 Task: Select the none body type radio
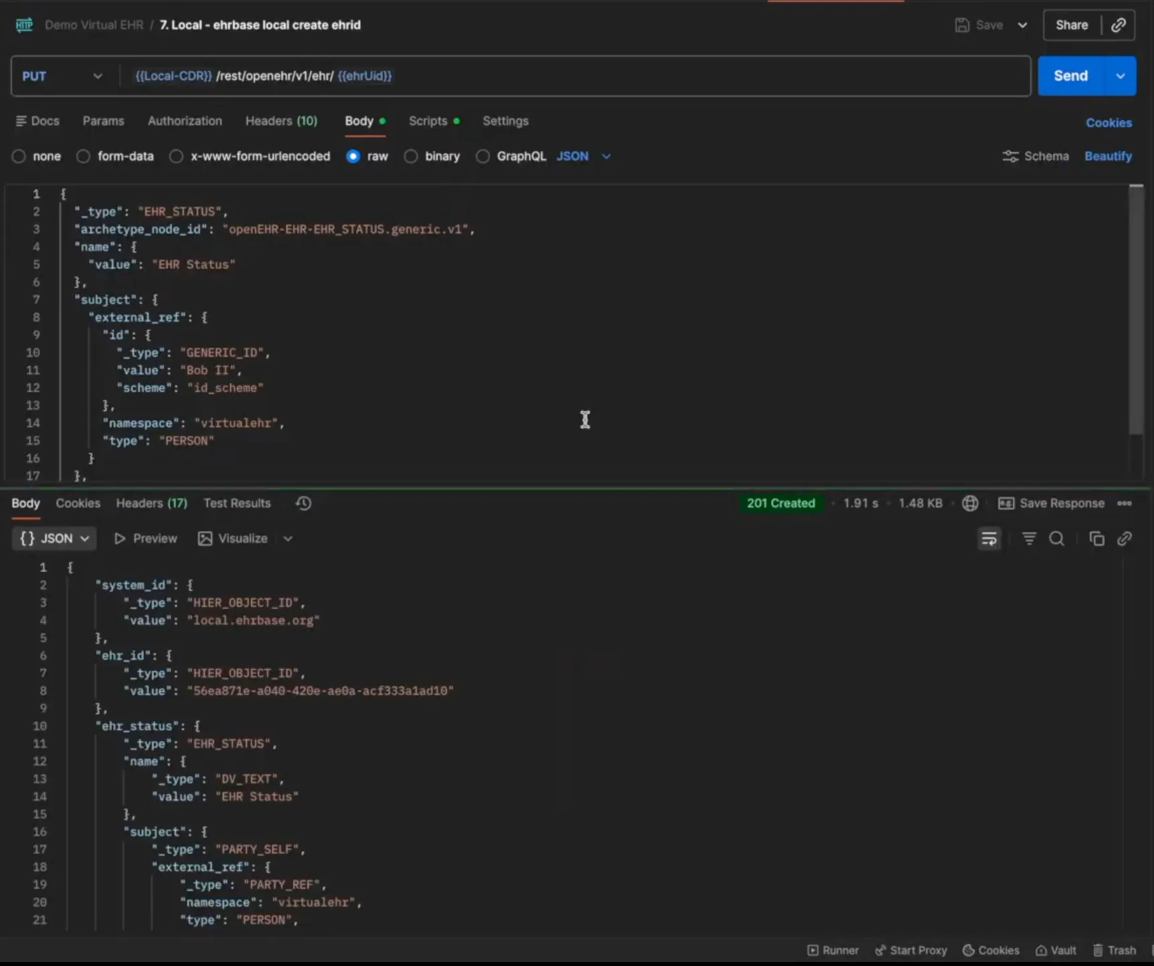point(19,157)
